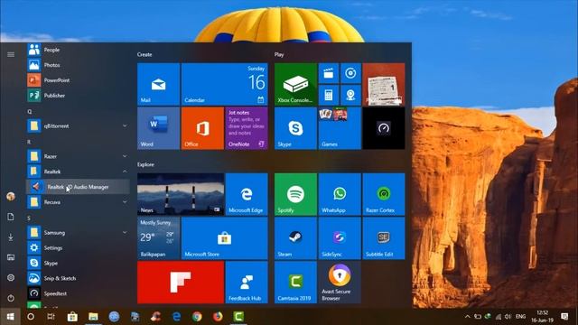Launch Firefox from the taskbar

click(x=218, y=317)
